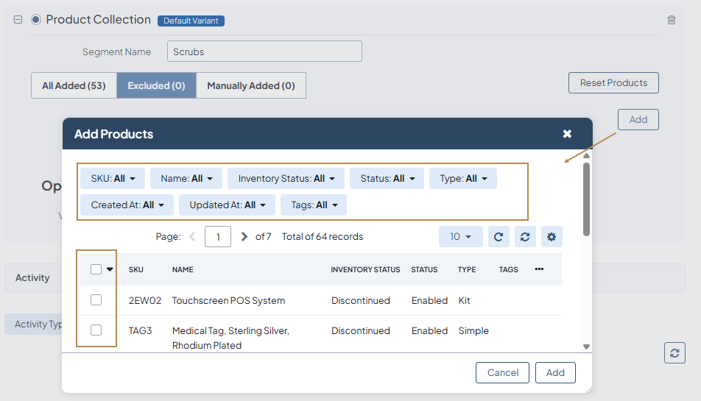Tick the checkbox for TAG3 Medical Tag
Screen dimensions: 701x401
coord(96,330)
